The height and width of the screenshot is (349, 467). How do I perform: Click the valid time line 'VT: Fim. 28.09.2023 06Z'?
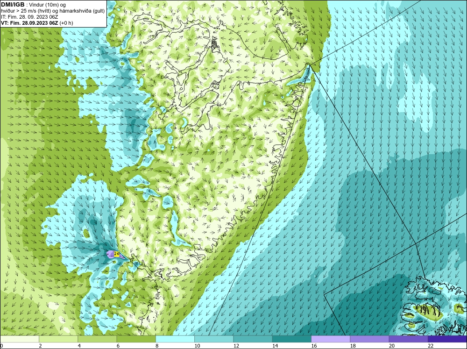click(30, 23)
